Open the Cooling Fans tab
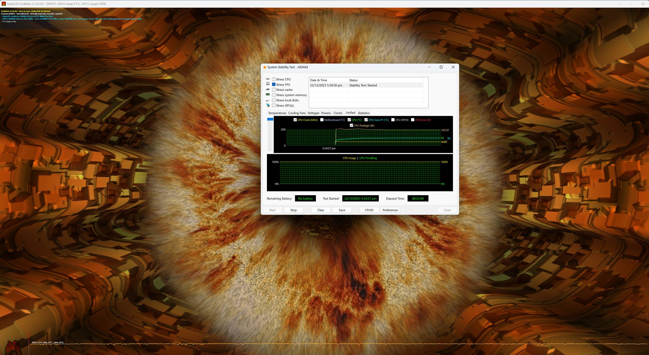 pos(297,113)
